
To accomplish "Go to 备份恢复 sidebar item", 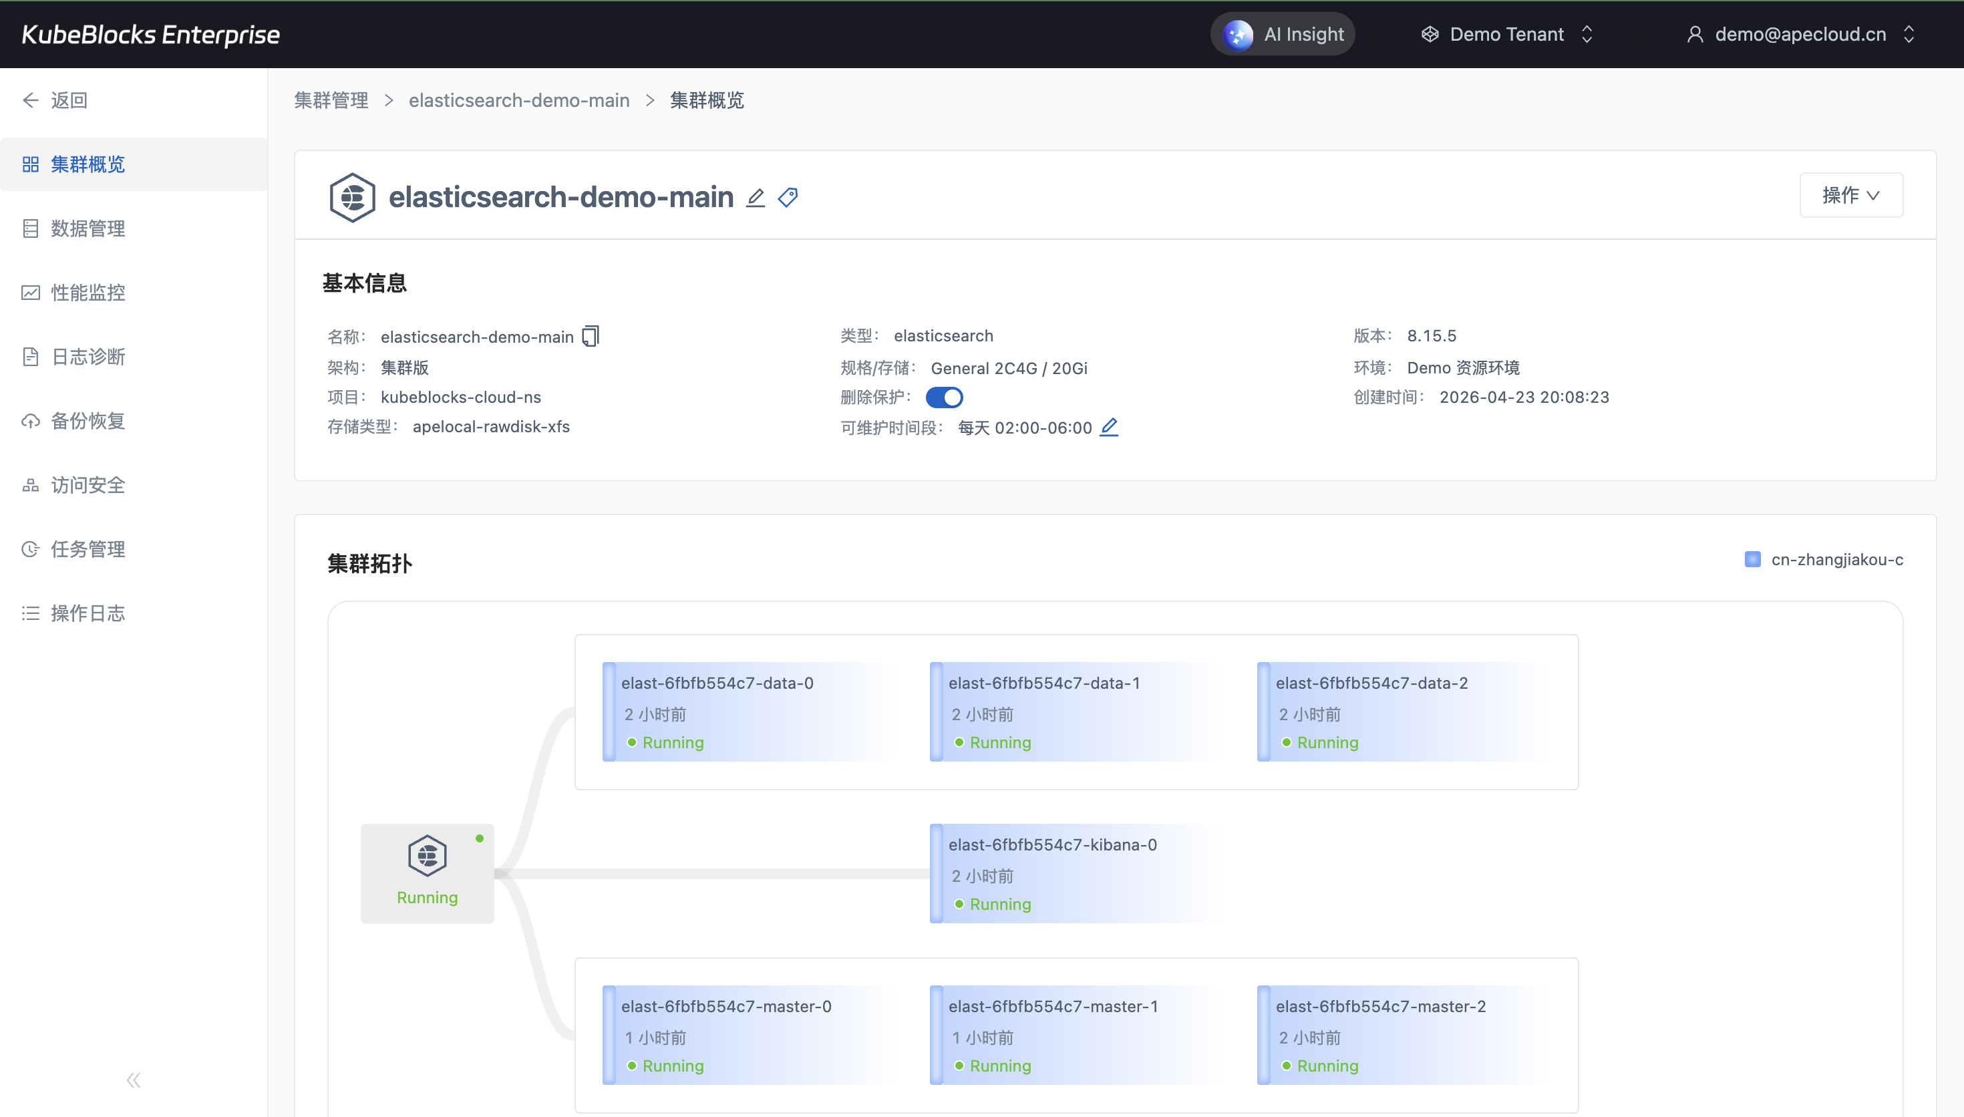I will [x=88, y=421].
